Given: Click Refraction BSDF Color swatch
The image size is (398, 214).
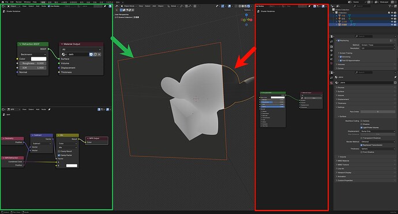Looking at the screenshot, I should [39, 59].
